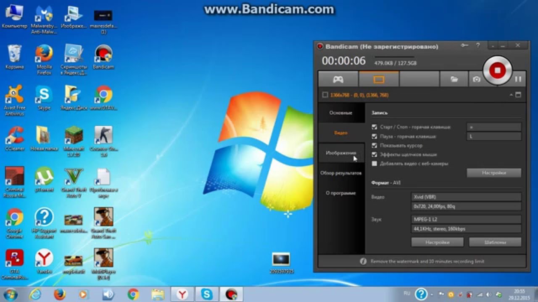The height and width of the screenshot is (302, 538).
Task: Open Avast Free Antivirus desktop icon
Action: tap(15, 101)
